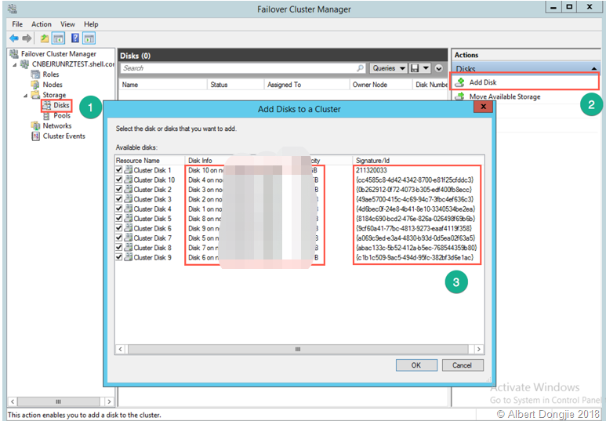Close the Add Disks to a Cluster dialog
This screenshot has width=606, height=421.
pos(483,107)
